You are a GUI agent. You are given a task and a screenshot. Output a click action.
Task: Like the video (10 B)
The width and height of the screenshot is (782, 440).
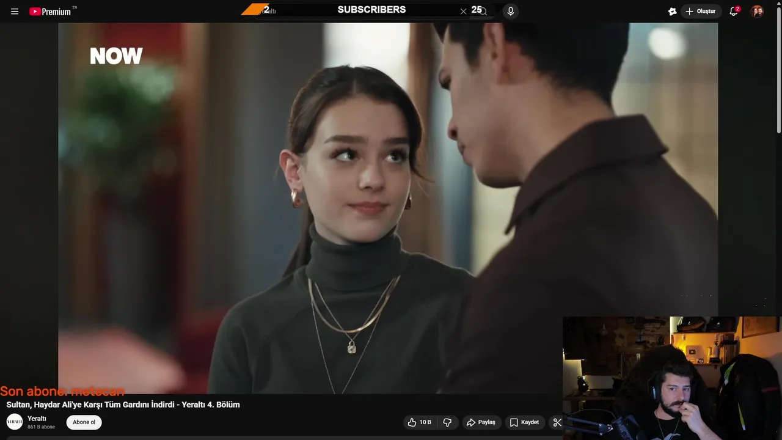coord(420,422)
